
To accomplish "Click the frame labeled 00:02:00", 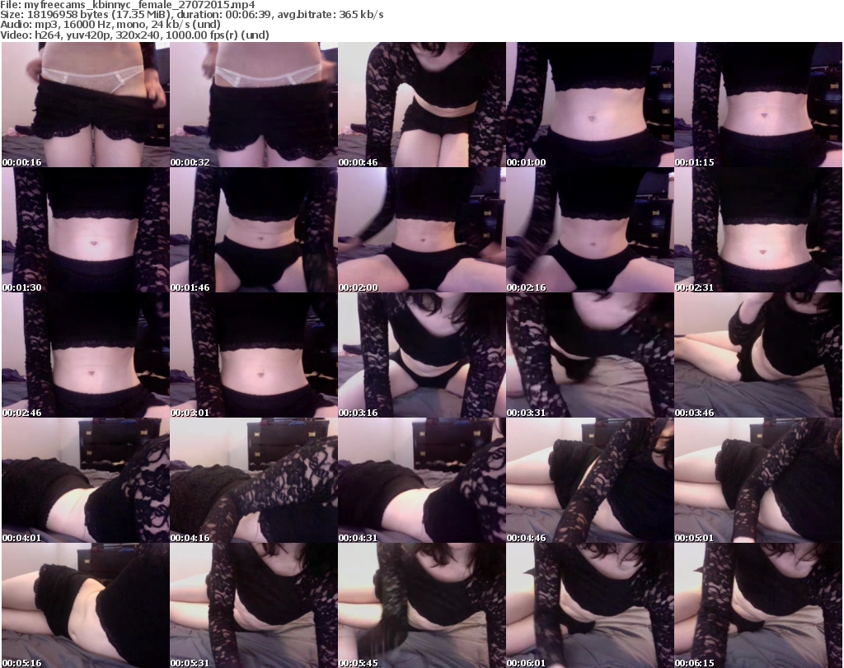I will click(422, 230).
